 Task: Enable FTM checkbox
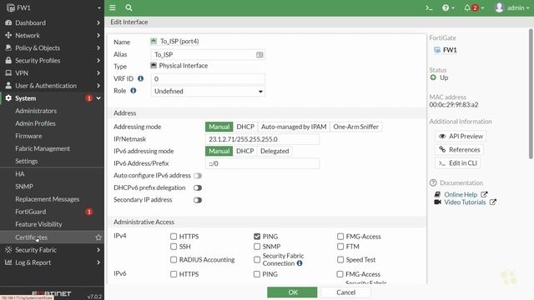coord(340,247)
